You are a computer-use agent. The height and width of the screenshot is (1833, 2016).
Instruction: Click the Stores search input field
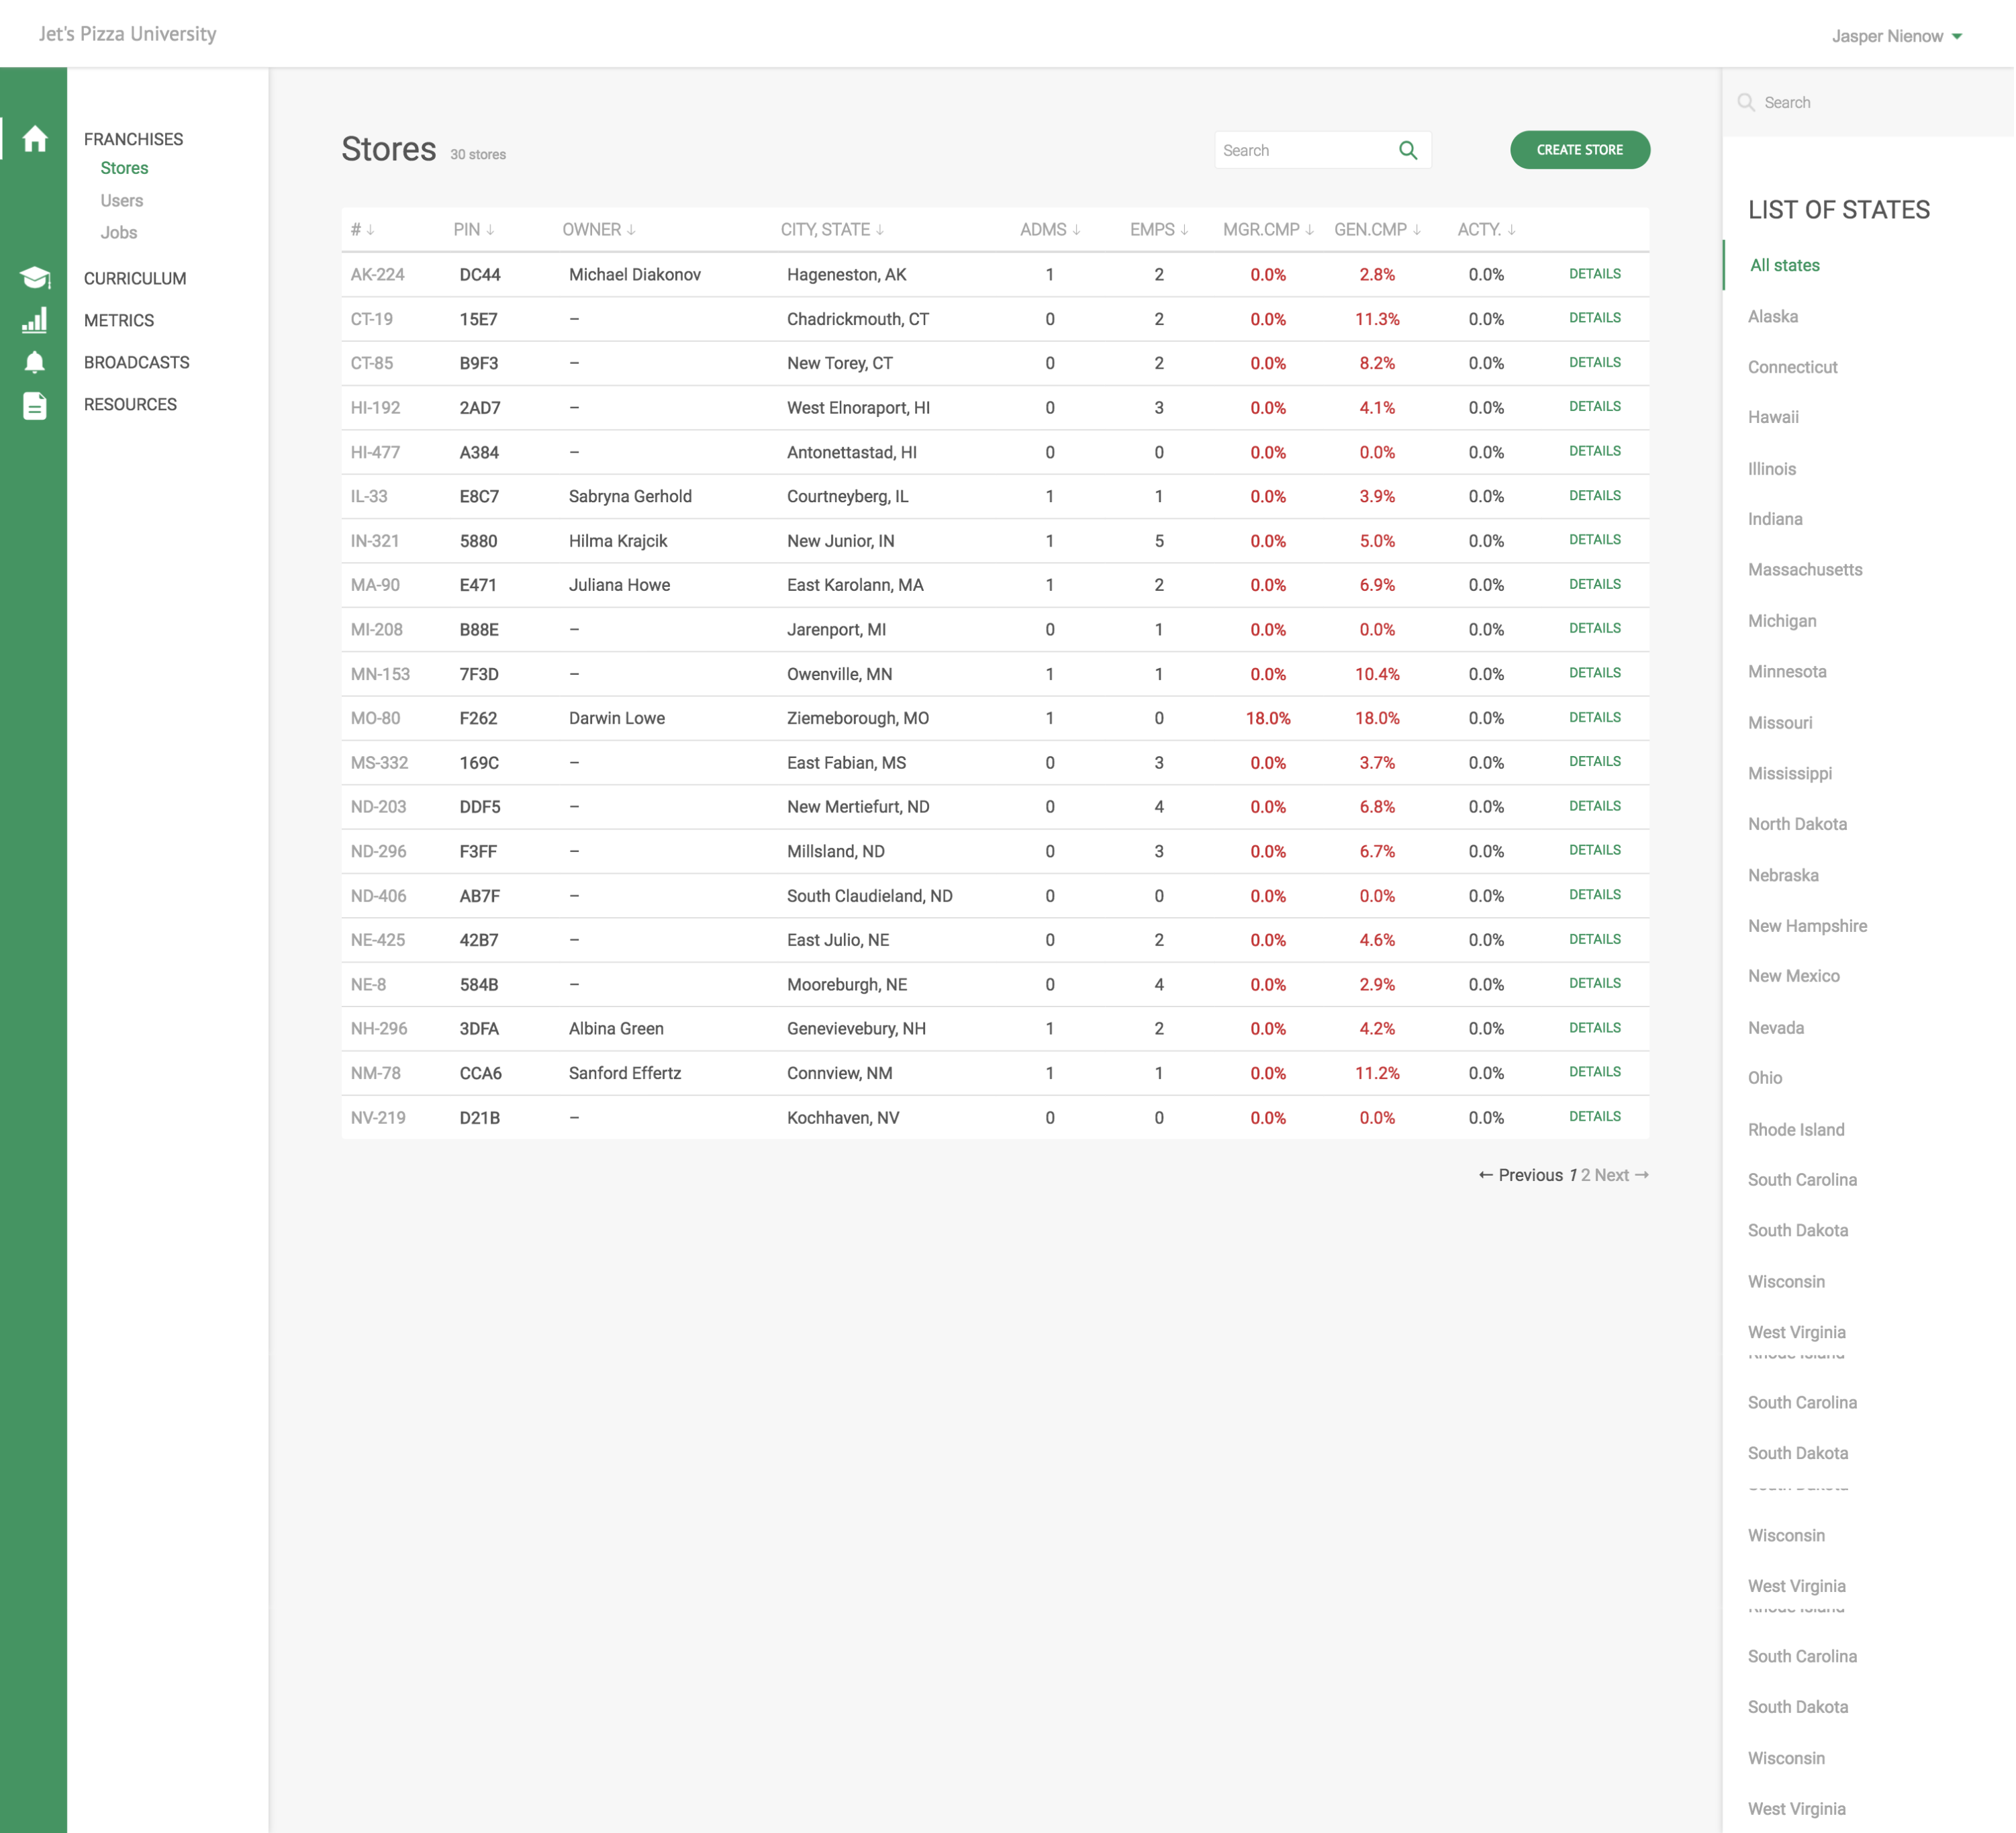1300,150
